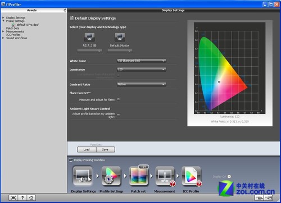Open the ICC Profile workflow step icon
The image size is (281, 203).
pos(191,176)
